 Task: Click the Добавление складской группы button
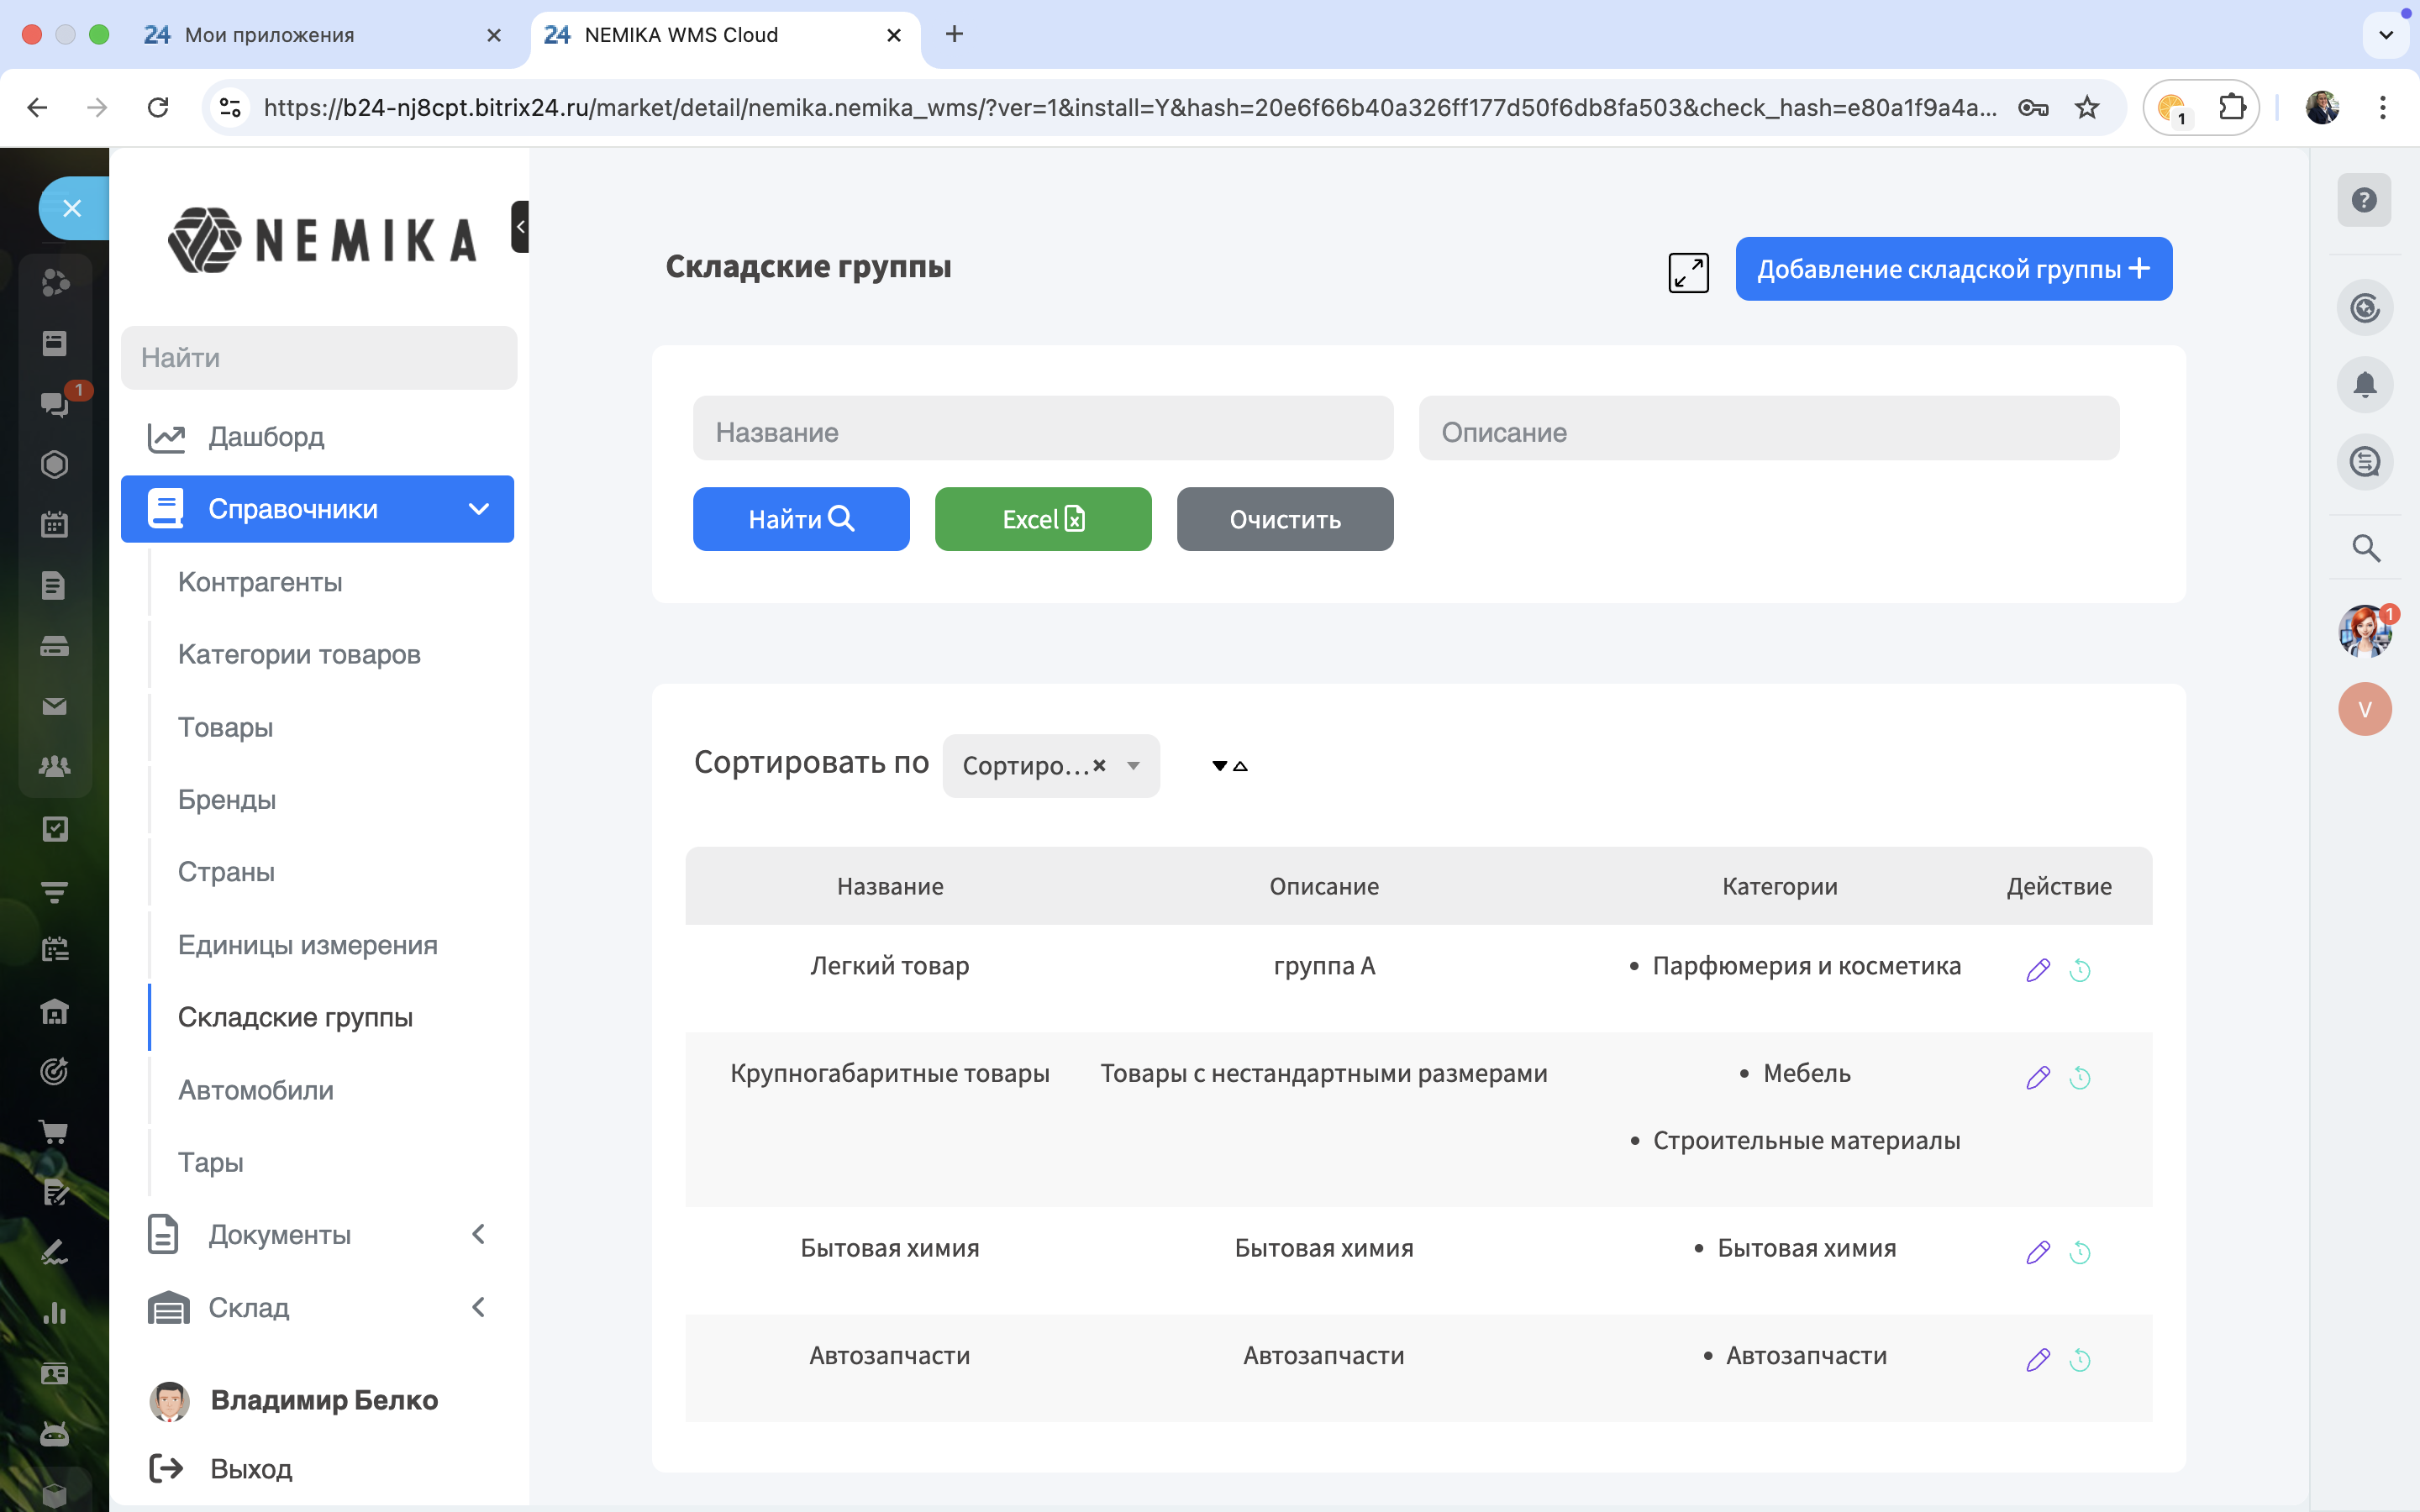pos(1953,269)
